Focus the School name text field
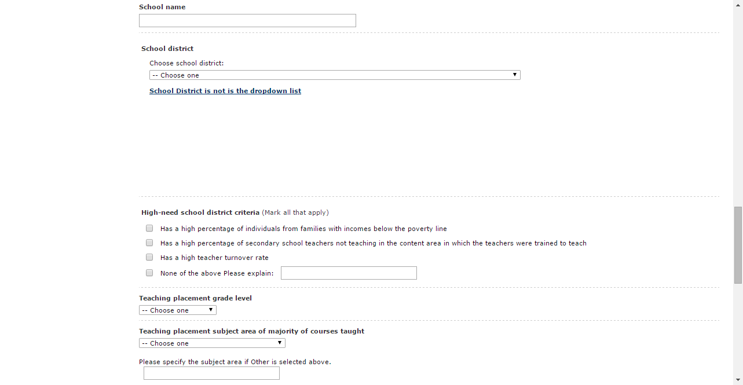 (x=247, y=21)
